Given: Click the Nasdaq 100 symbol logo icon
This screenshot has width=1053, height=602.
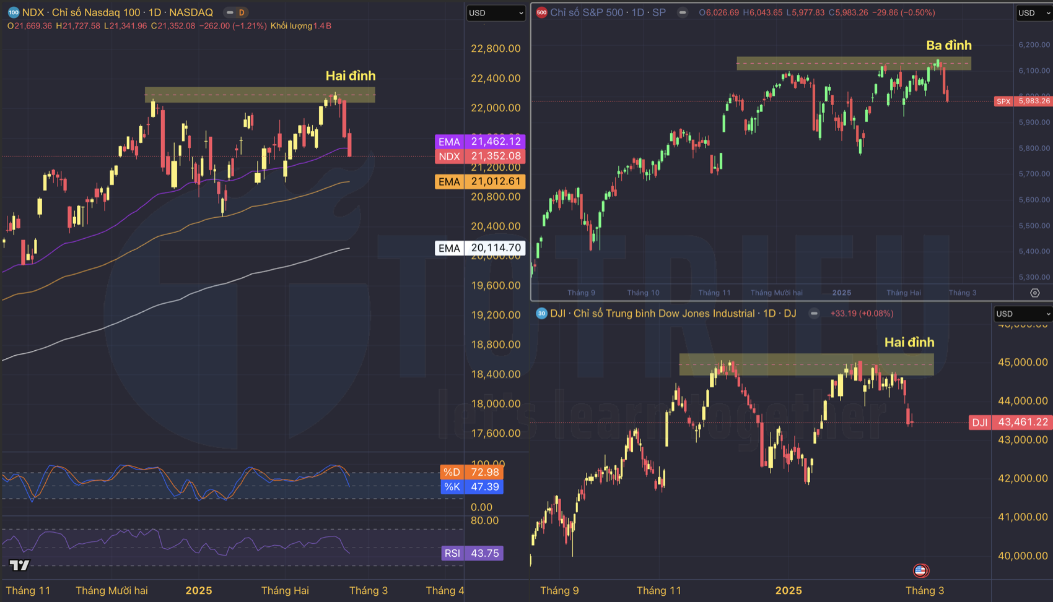Looking at the screenshot, I should pos(13,12).
